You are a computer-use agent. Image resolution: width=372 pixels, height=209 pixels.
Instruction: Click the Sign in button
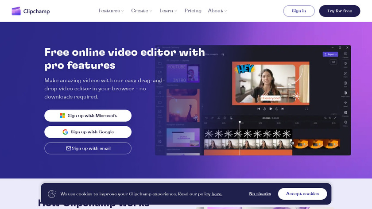pyautogui.click(x=299, y=11)
